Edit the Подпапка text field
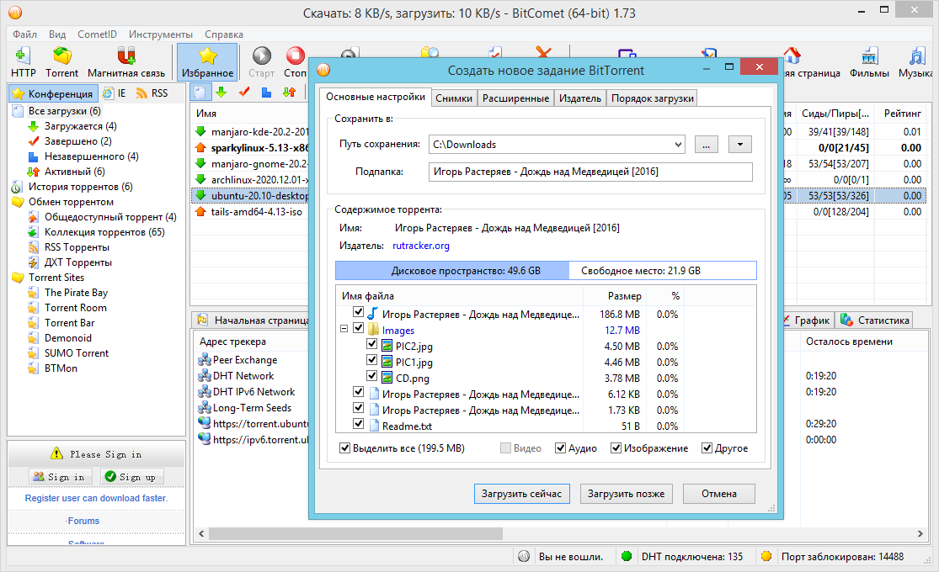 tap(590, 172)
